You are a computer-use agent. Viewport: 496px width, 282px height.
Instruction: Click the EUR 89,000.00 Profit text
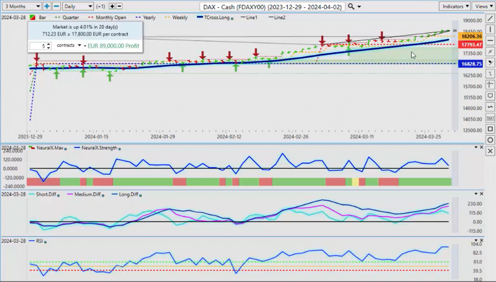(113, 46)
